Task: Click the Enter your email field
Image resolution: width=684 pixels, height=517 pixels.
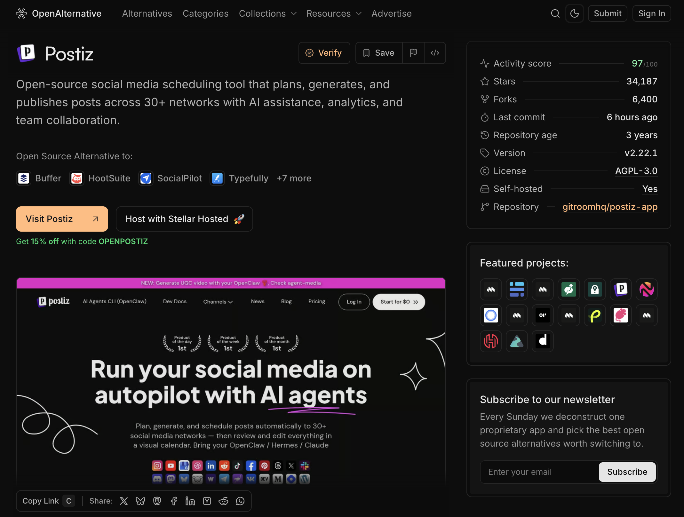Action: (x=539, y=472)
